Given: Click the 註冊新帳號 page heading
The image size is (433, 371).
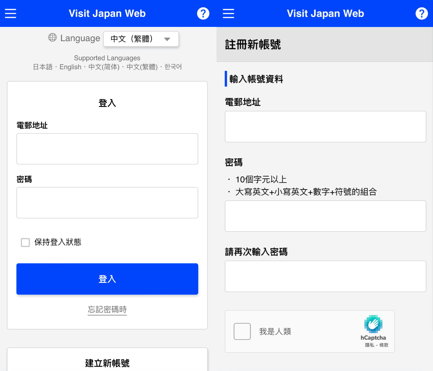Looking at the screenshot, I should click(253, 45).
